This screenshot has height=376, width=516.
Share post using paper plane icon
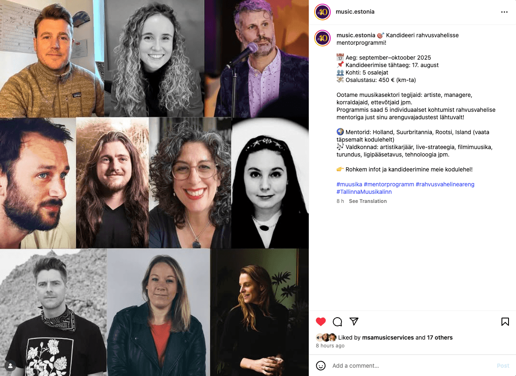pos(354,322)
